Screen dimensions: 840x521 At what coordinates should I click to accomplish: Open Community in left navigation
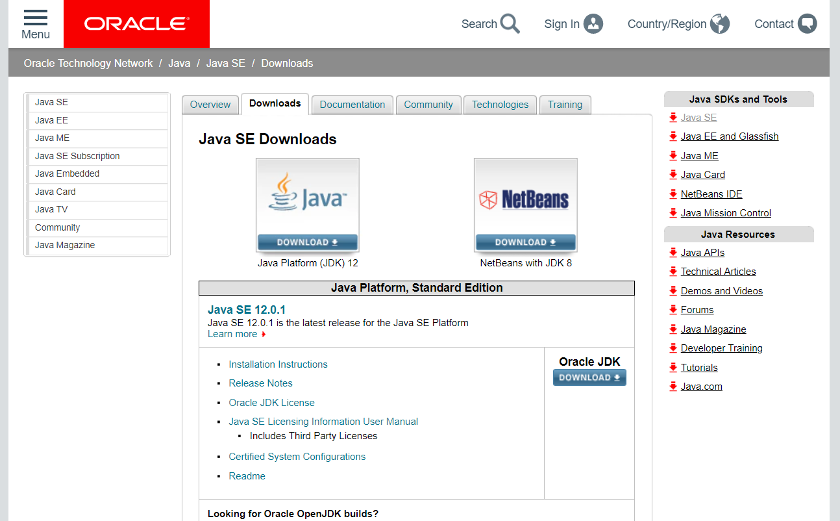[97, 227]
